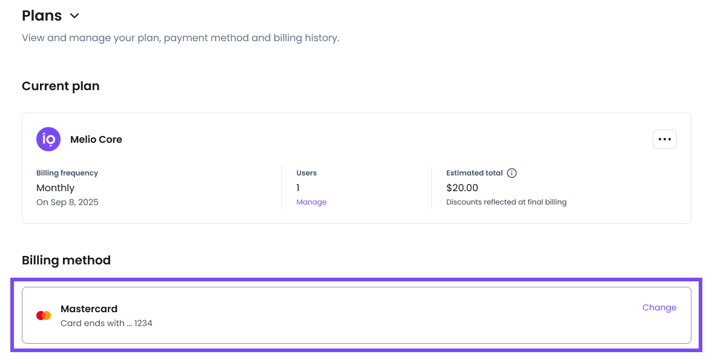Click the Discounts reflected at final billing note

pyautogui.click(x=506, y=202)
